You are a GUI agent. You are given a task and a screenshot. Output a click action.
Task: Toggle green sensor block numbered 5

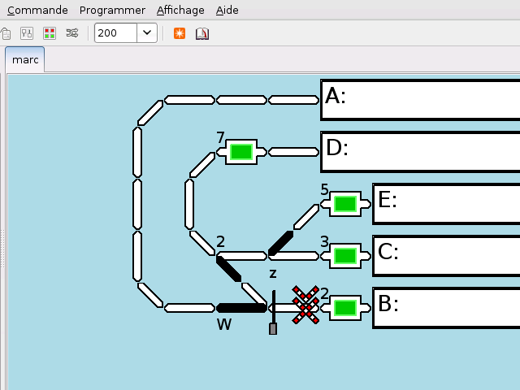[x=345, y=204]
